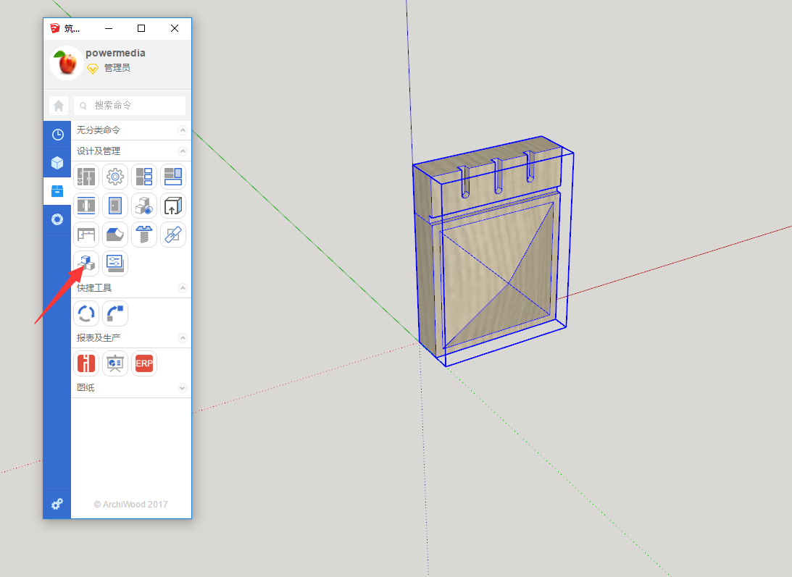
Task: Open settings via bottom gears icon
Action: [x=57, y=503]
